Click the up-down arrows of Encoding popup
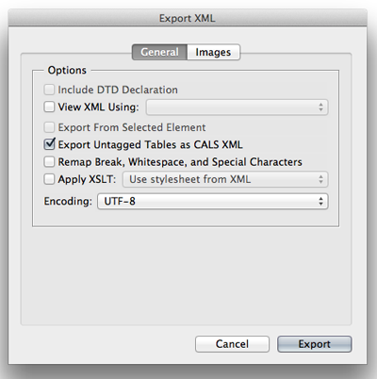The width and height of the screenshot is (377, 379). [320, 201]
